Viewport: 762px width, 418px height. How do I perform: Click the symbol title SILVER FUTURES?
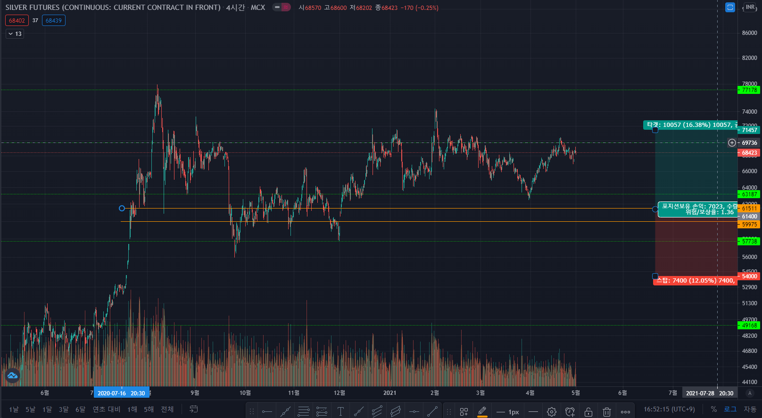tap(113, 7)
